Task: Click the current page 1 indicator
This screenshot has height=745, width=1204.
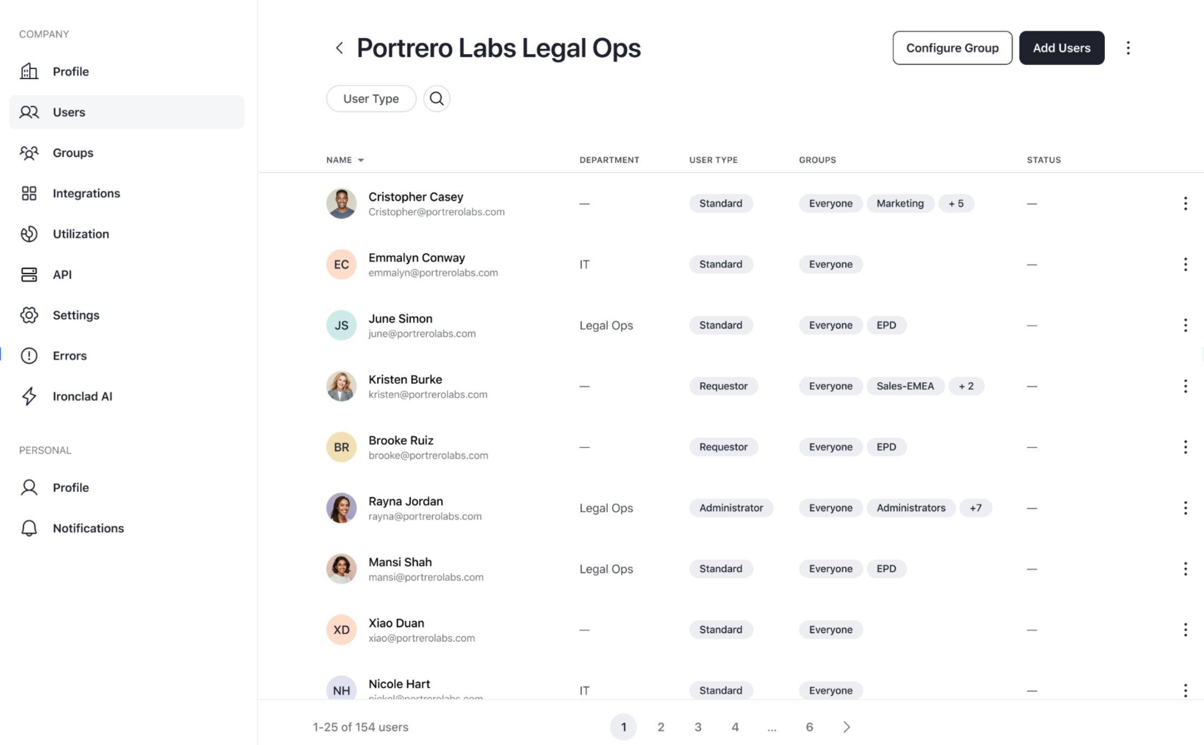Action: click(623, 727)
